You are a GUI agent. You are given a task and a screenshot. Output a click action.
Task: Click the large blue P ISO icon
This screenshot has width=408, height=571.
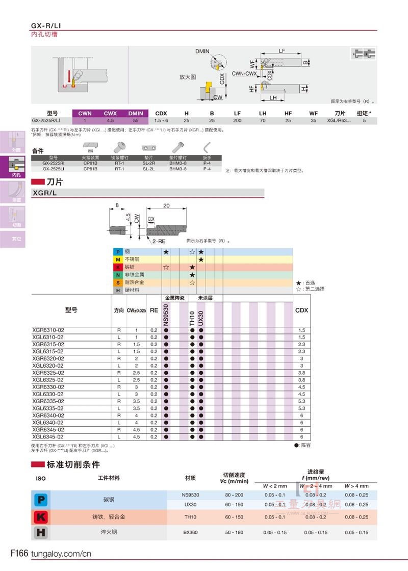[x=41, y=500]
